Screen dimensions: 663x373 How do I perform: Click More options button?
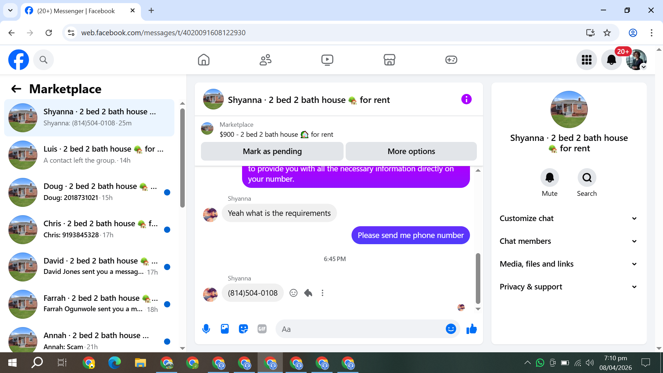tap(411, 151)
